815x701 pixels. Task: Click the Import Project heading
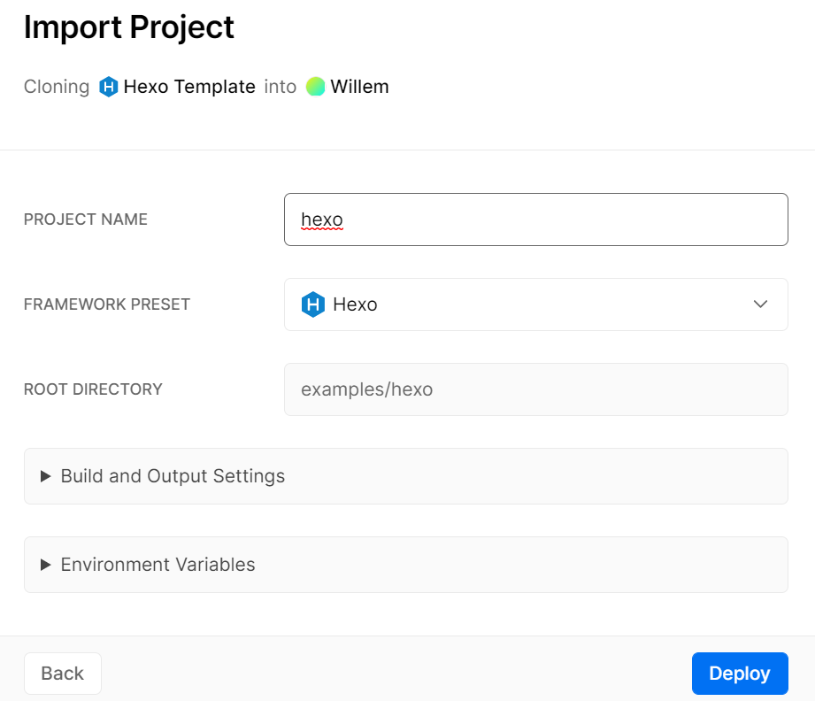[x=129, y=27]
